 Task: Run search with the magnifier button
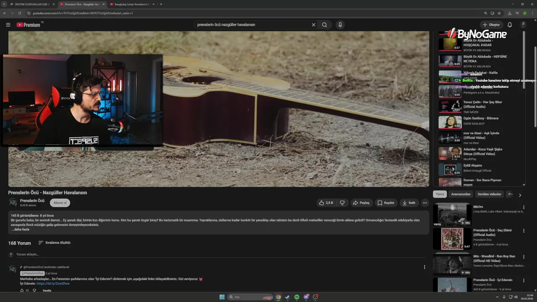point(325,25)
